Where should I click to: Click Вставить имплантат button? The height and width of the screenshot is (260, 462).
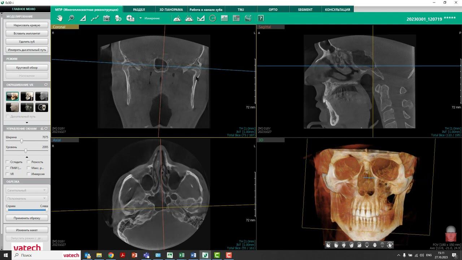coord(27,33)
